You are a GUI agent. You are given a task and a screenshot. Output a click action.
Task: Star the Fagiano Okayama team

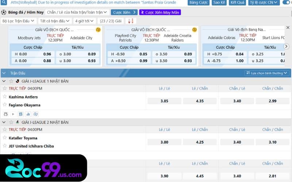pyautogui.click(x=5, y=105)
